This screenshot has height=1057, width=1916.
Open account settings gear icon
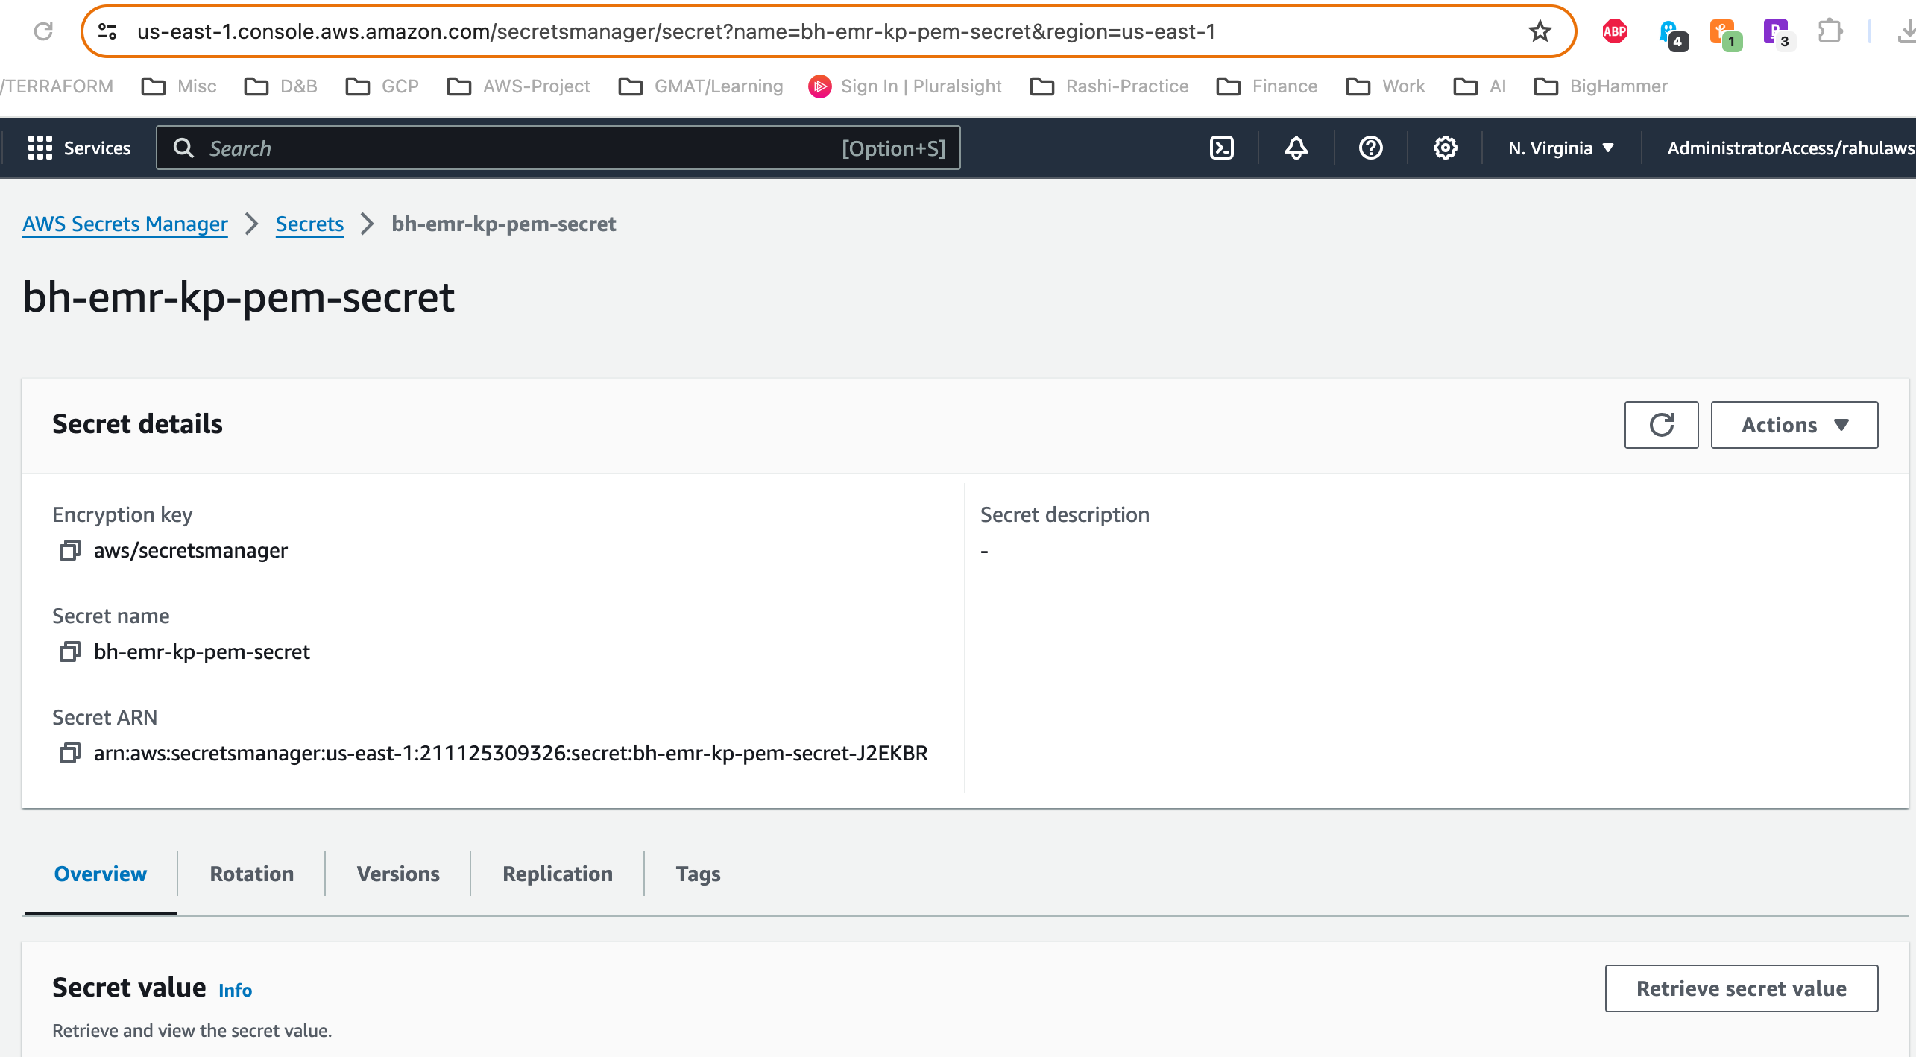coord(1445,148)
